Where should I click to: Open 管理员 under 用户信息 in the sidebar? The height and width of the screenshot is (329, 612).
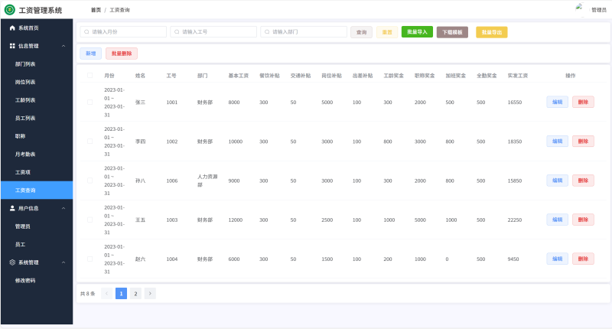[37, 226]
